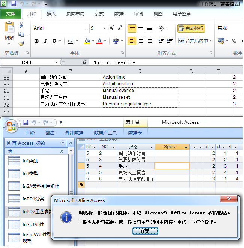Increase indent in alignment group

tap(170, 41)
